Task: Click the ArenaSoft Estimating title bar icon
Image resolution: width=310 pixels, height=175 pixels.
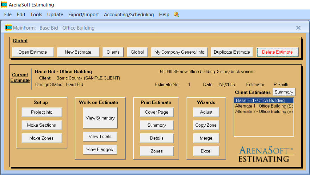Action: tap(4, 5)
